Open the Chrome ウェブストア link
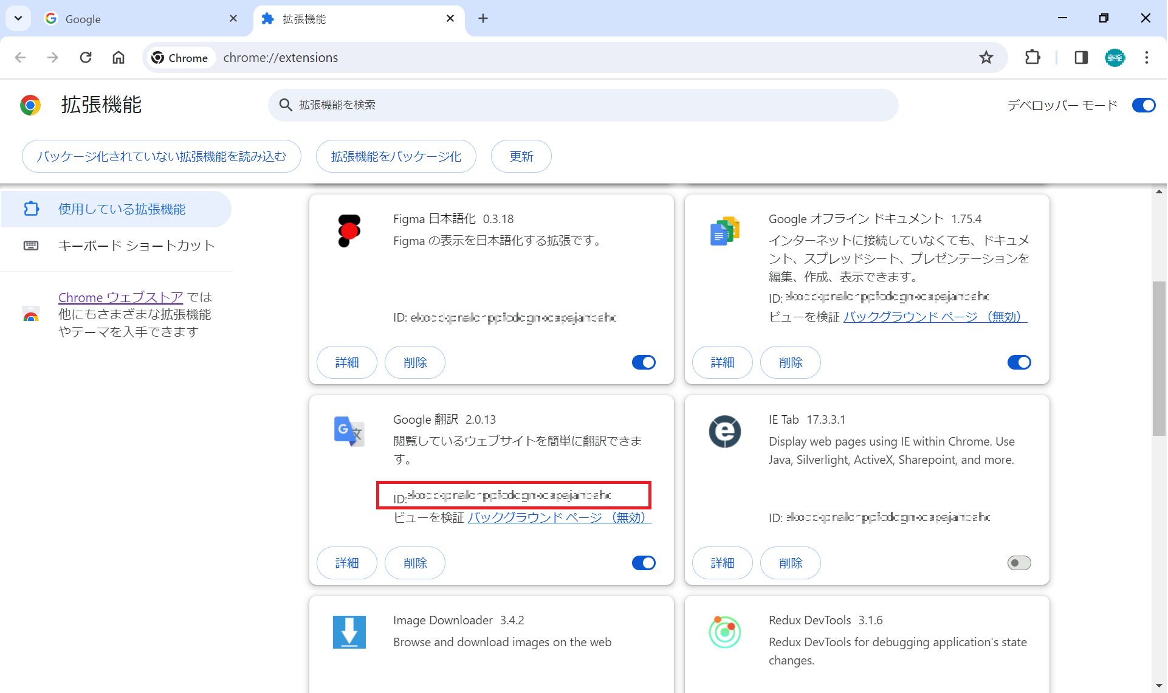Viewport: 1168px width, 693px height. pyautogui.click(x=120, y=297)
